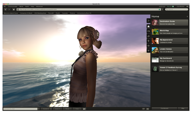
Task: Open the Immersiva by Bryn Oh favorite
Action: 84,13
